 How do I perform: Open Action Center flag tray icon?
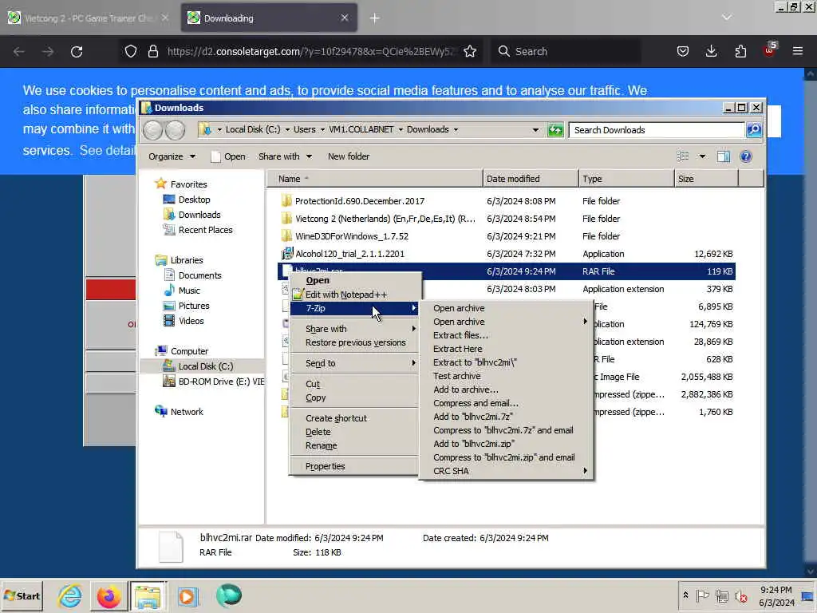702,595
